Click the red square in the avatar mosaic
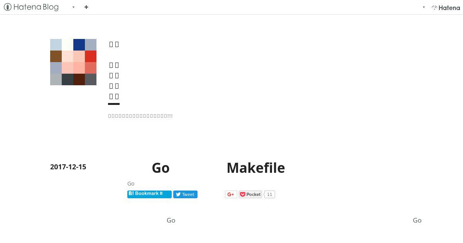This screenshot has width=463, height=243. click(91, 56)
